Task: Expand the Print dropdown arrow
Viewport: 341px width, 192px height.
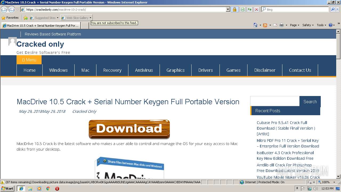Action: (x=286, y=25)
